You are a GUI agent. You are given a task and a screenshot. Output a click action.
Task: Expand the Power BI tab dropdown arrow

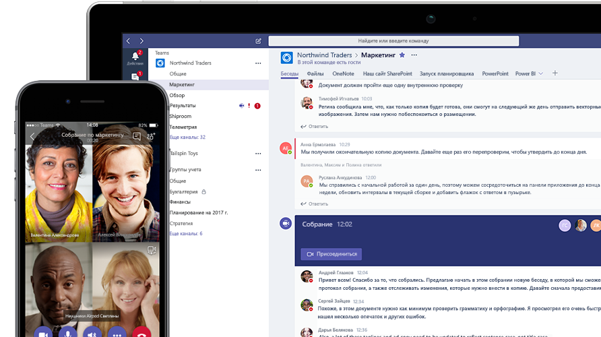pos(540,73)
